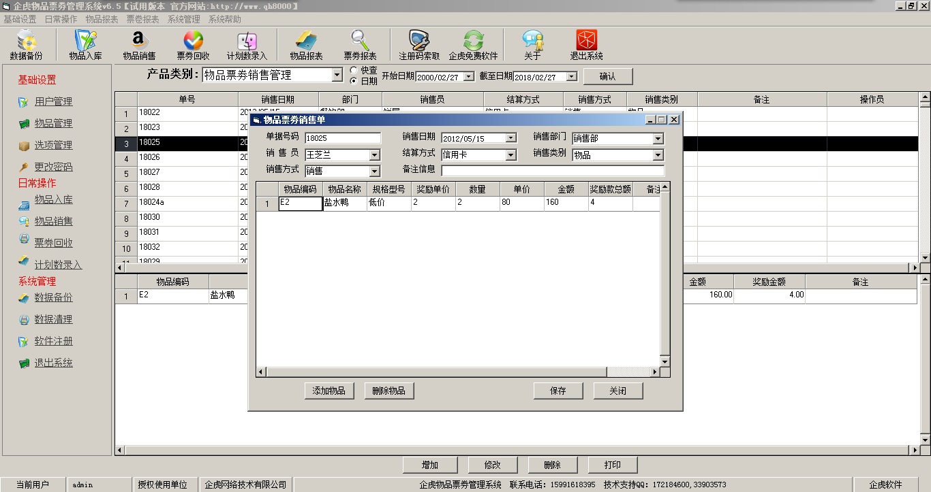Open 更改密码 in the sidebar

coord(53,167)
